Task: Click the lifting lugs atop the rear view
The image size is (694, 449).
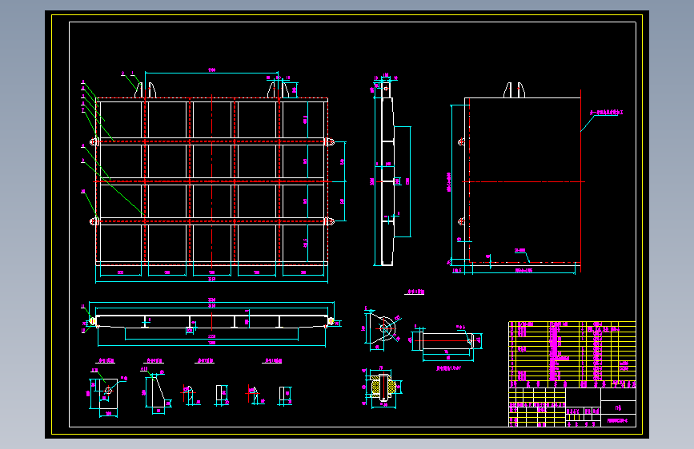Action: pyautogui.click(x=515, y=89)
